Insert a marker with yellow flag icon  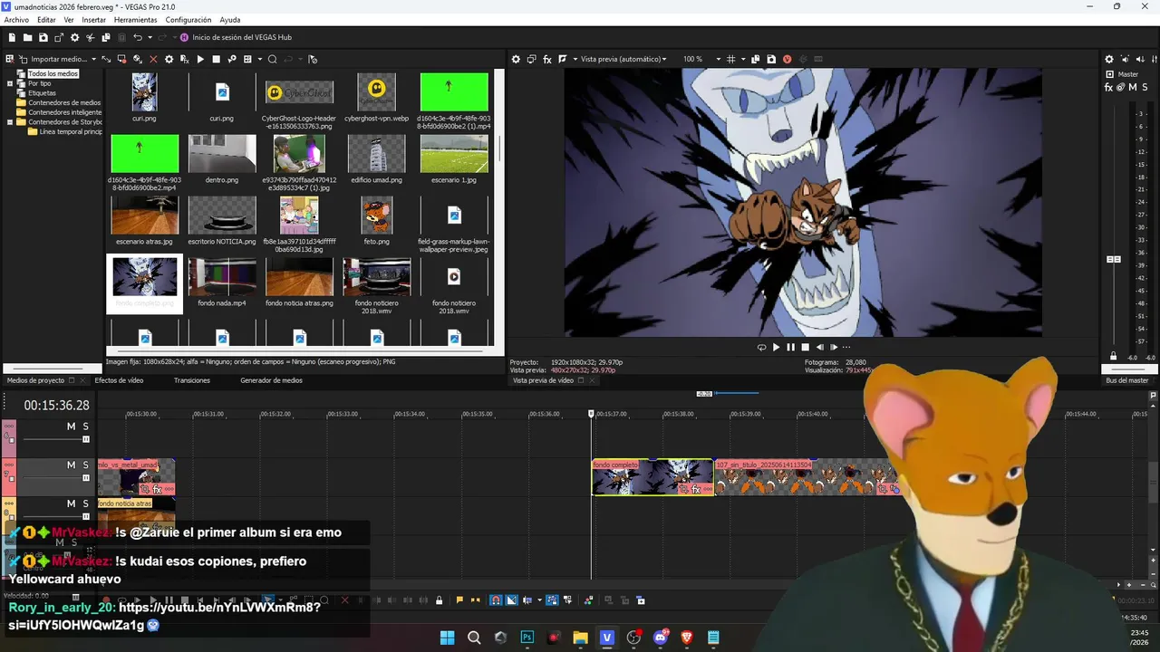coord(459,599)
